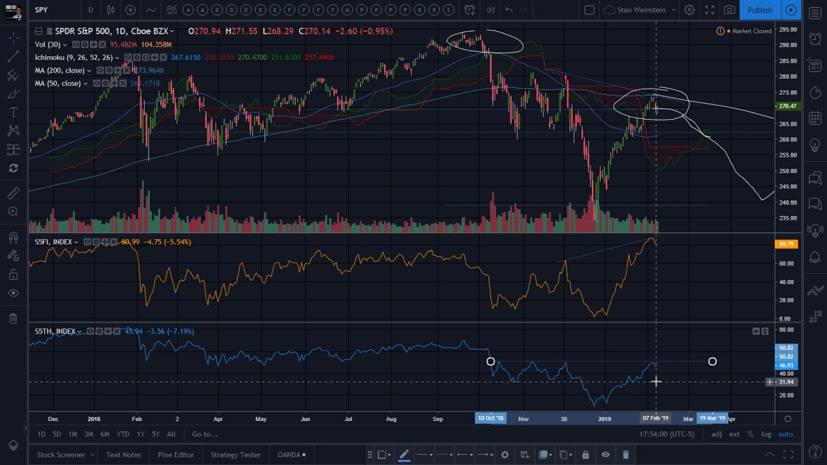This screenshot has width=827, height=465.
Task: Select the YTD time range
Action: click(123, 434)
